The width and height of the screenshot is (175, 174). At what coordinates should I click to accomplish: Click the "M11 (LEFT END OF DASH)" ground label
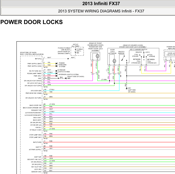pos(132,90)
